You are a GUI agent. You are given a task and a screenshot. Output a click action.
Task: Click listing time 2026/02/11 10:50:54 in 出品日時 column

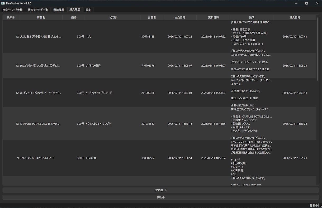pos(180,158)
